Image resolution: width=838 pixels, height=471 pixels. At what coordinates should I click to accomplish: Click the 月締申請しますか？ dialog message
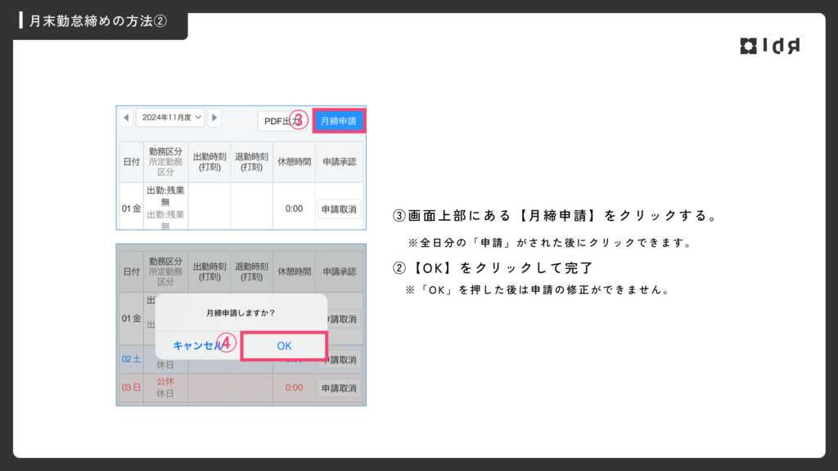point(241,312)
